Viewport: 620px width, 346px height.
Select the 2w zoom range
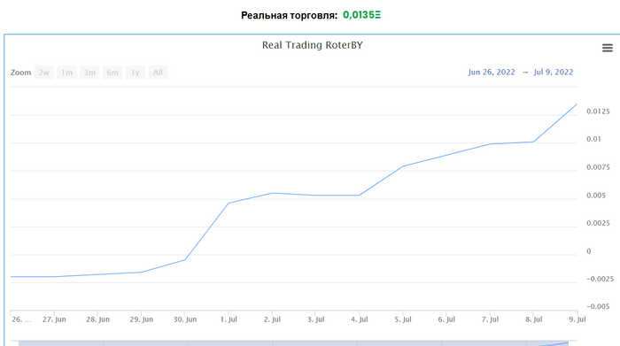(44, 73)
